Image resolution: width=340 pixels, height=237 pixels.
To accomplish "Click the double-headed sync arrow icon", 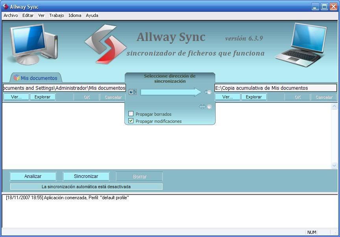I will [x=202, y=106].
